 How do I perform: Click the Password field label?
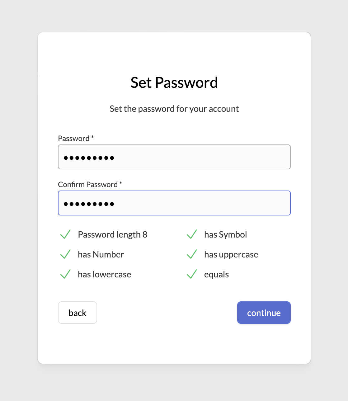pos(73,138)
